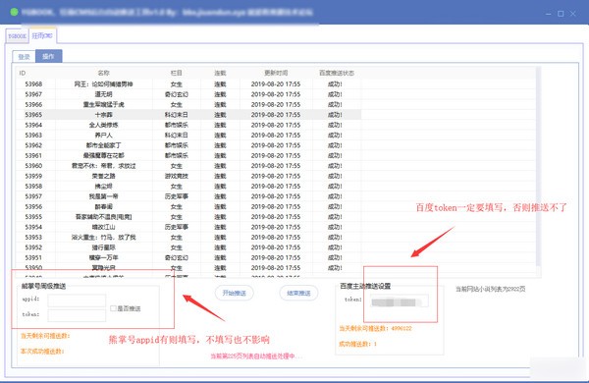Select row with ID 53968
The width and height of the screenshot is (589, 383).
[188, 84]
